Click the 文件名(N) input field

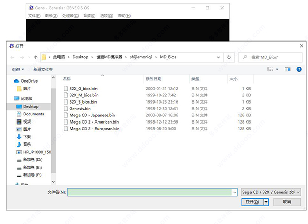149,192
